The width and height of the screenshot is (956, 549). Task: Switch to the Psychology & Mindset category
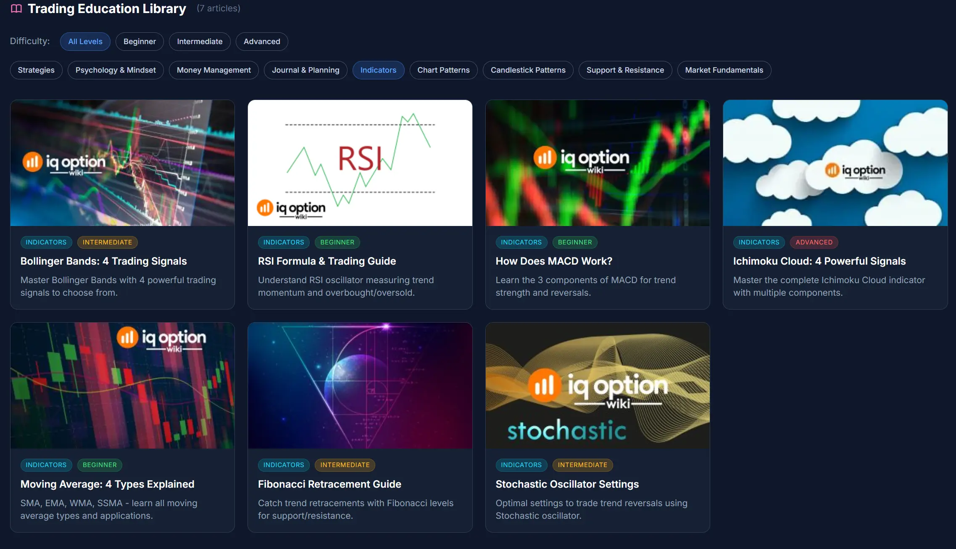[116, 70]
